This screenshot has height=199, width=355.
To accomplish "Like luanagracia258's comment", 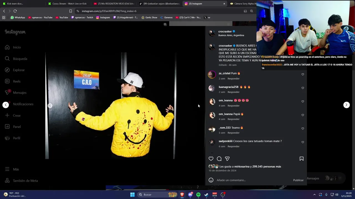I will click(303, 88).
